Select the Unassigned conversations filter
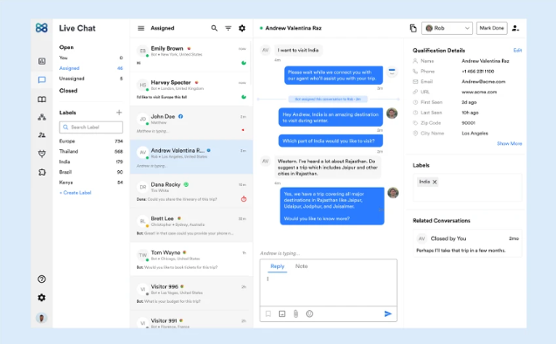Viewport: 556px width, 344px height. [91, 79]
